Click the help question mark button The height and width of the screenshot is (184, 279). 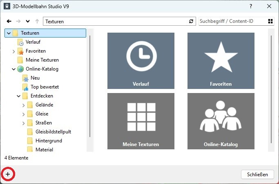[x=251, y=7]
